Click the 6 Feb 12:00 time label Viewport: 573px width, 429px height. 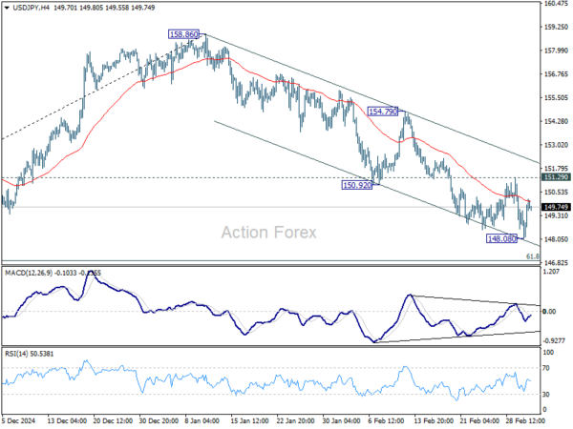pyautogui.click(x=386, y=420)
